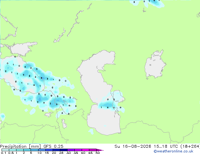Click the 2–5 mm legend swatch
The width and height of the screenshot is (200, 154).
point(27,150)
